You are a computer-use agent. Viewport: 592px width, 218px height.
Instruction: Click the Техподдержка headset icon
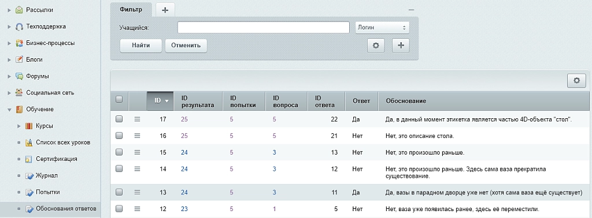[19, 27]
